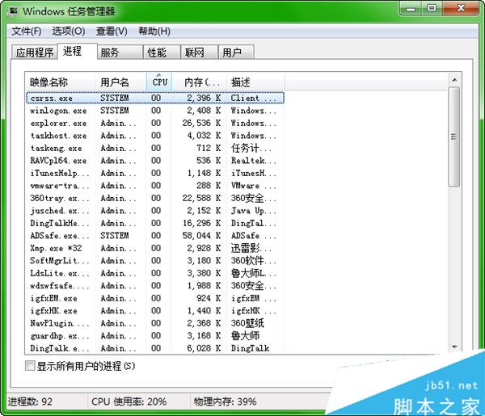Maximize the Task Manager window

coord(432,8)
